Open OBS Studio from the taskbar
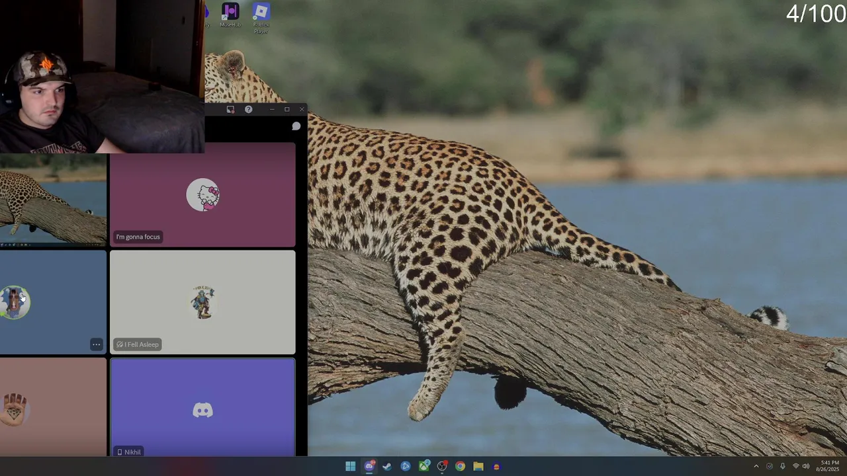Image resolution: width=847 pixels, height=476 pixels. pyautogui.click(x=442, y=466)
